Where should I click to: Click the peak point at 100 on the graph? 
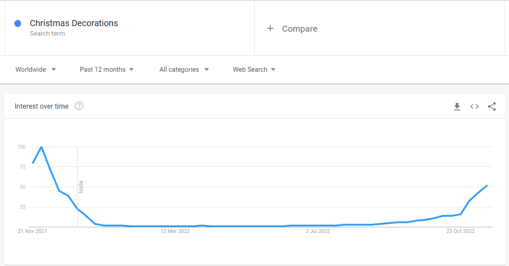tap(41, 147)
